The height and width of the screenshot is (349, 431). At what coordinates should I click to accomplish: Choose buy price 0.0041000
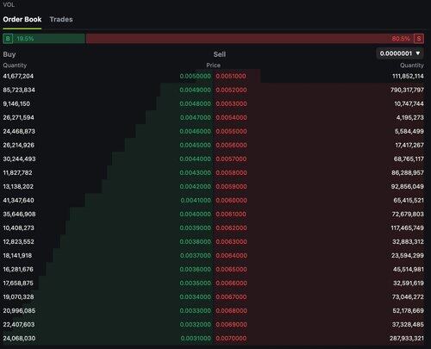196,200
